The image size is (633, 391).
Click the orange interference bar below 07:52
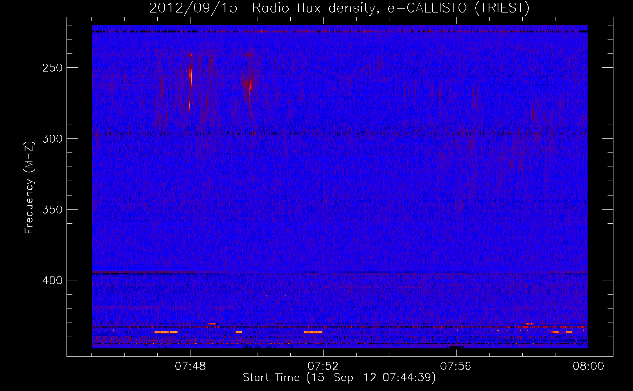pos(313,332)
